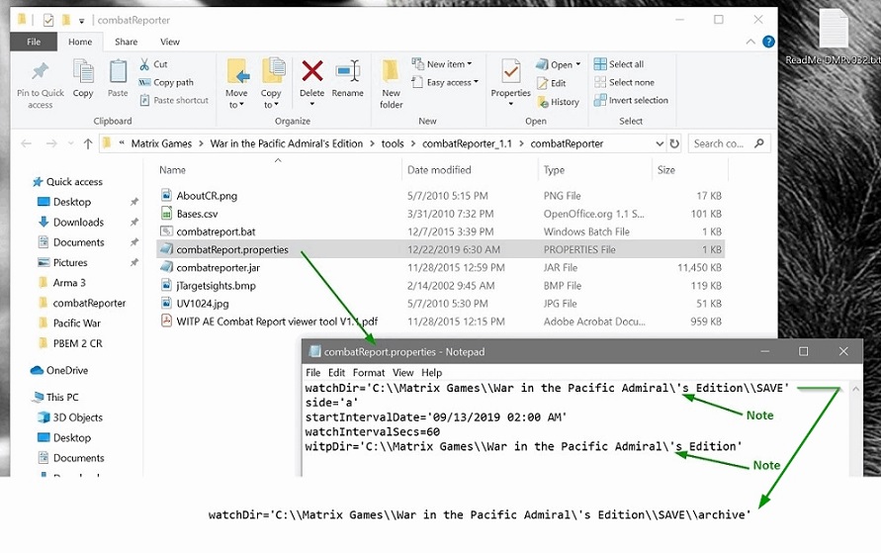
Task: Switch to the Home ribbon tab
Action: click(x=80, y=42)
